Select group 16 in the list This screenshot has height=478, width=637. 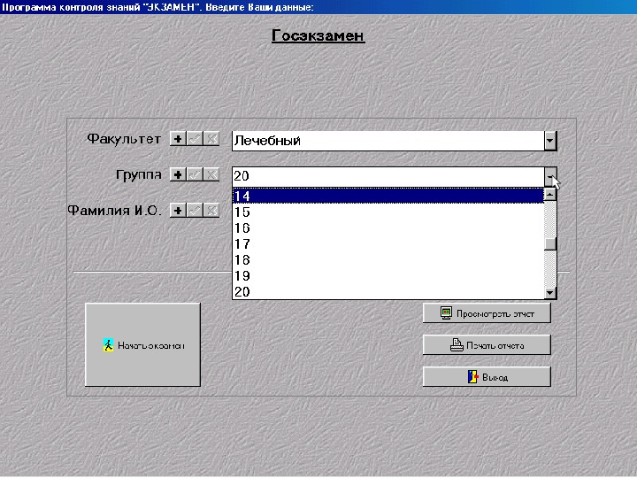pos(388,228)
